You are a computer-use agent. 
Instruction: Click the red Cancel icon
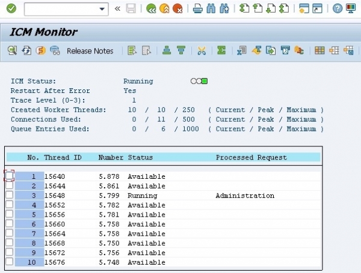click(x=177, y=9)
